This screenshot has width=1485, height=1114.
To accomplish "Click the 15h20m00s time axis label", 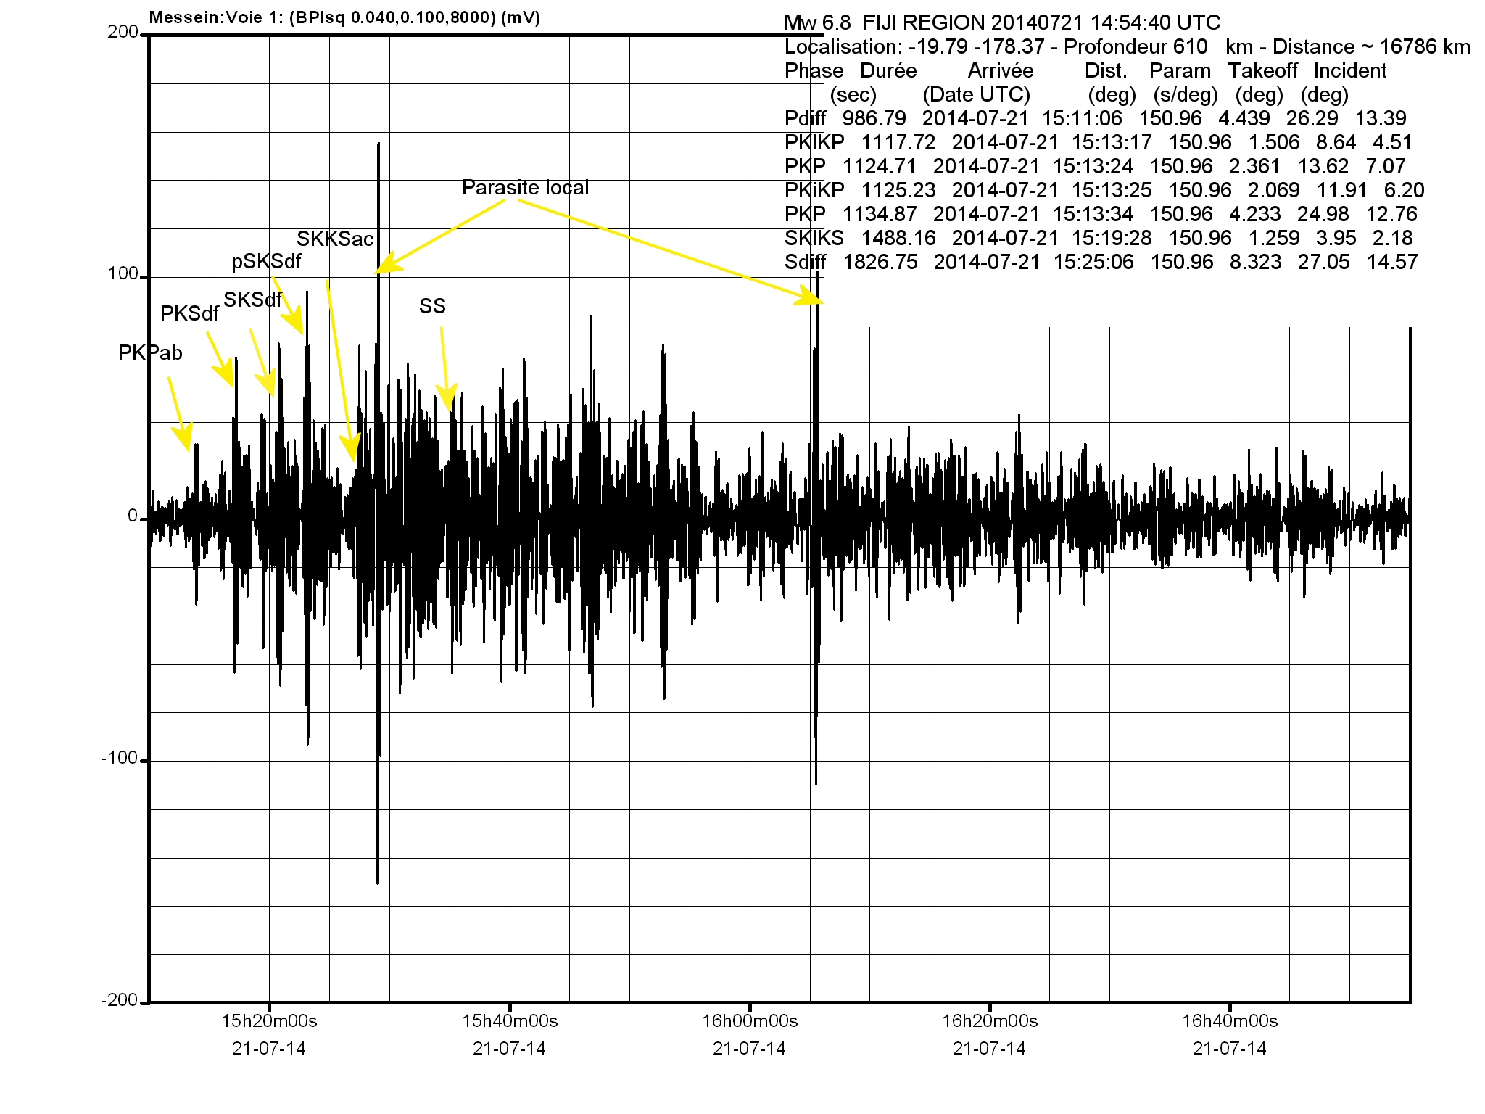I will point(269,1021).
